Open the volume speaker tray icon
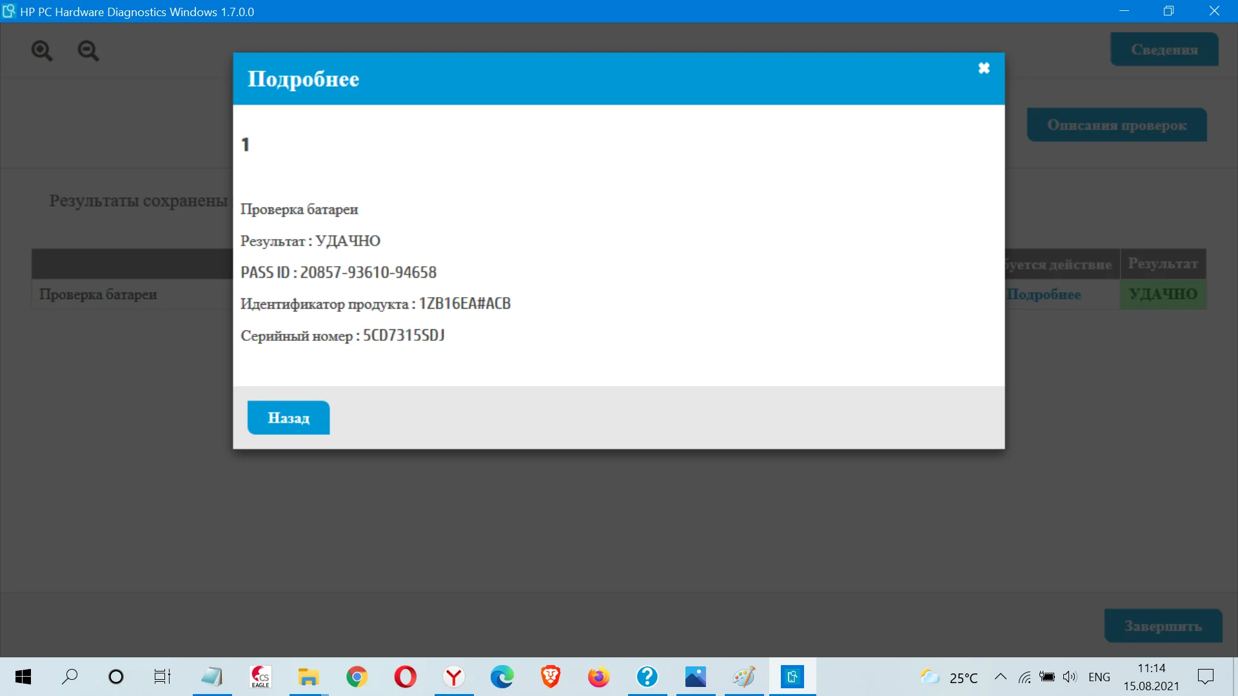1238x696 pixels. coord(1070,677)
